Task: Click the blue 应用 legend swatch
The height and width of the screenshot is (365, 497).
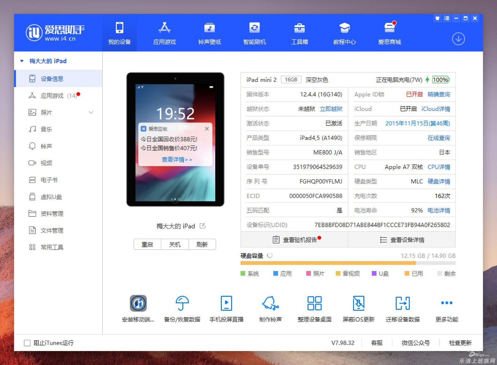Action: point(276,274)
